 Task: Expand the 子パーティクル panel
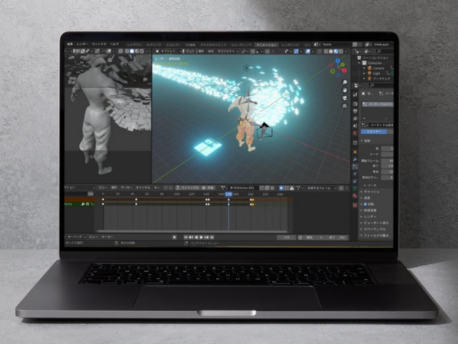pos(373,229)
